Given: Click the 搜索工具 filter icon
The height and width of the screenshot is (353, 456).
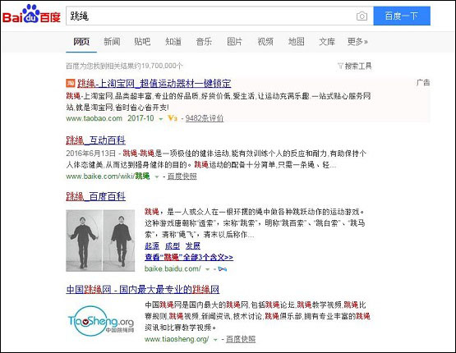Looking at the screenshot, I should tap(340, 66).
